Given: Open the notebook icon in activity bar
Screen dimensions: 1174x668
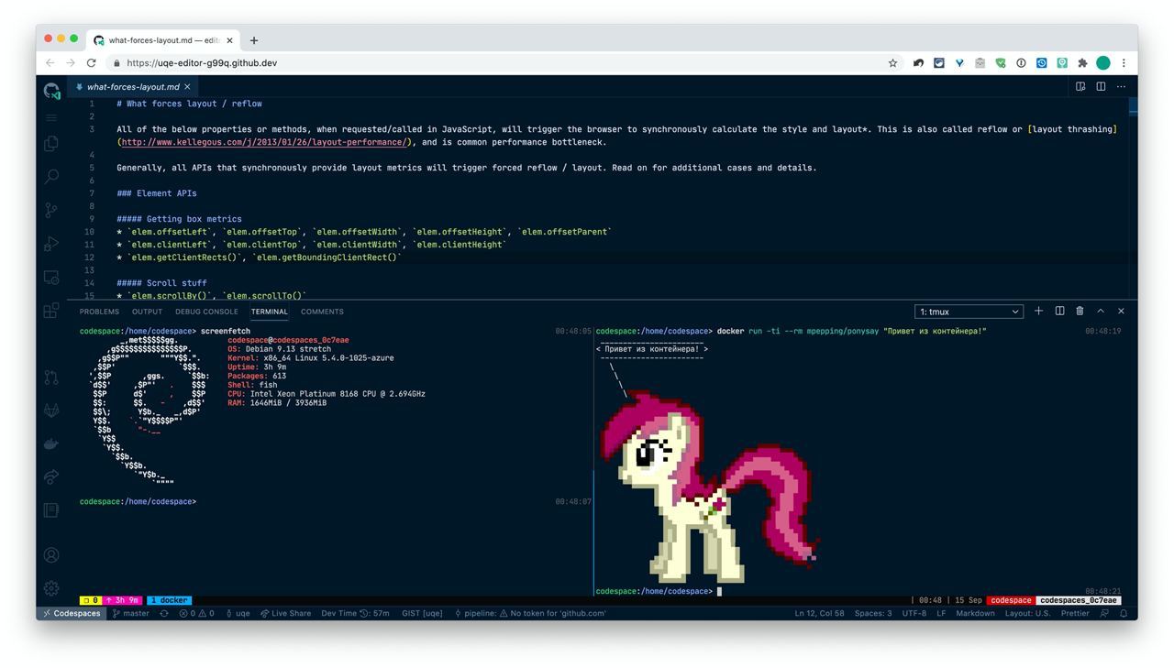Looking at the screenshot, I should [51, 509].
